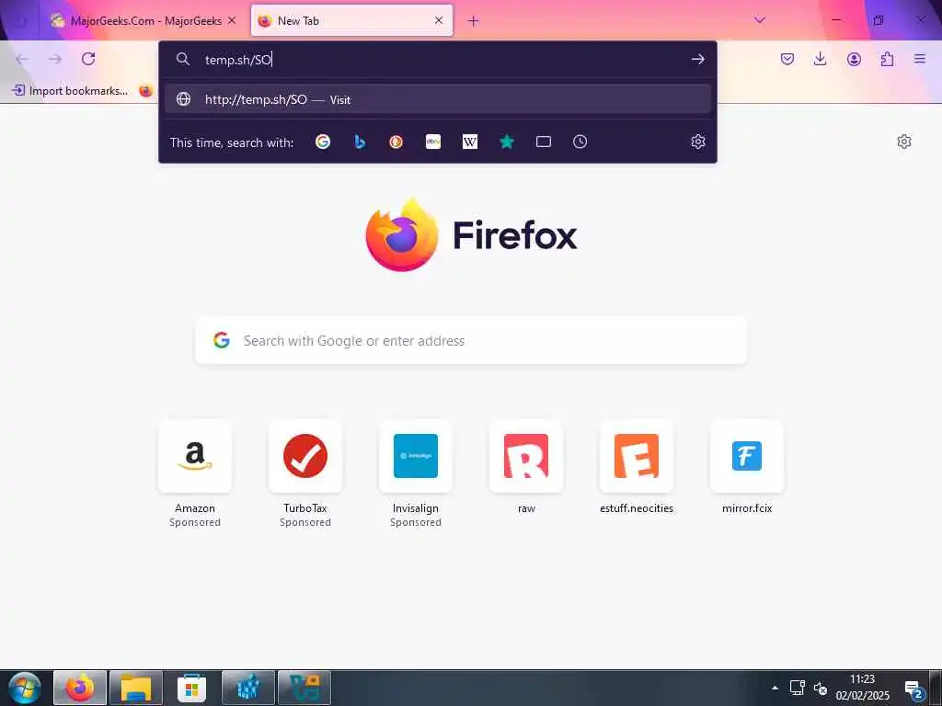
Task: Click the address bar text temp.sh/SO
Action: [238, 60]
